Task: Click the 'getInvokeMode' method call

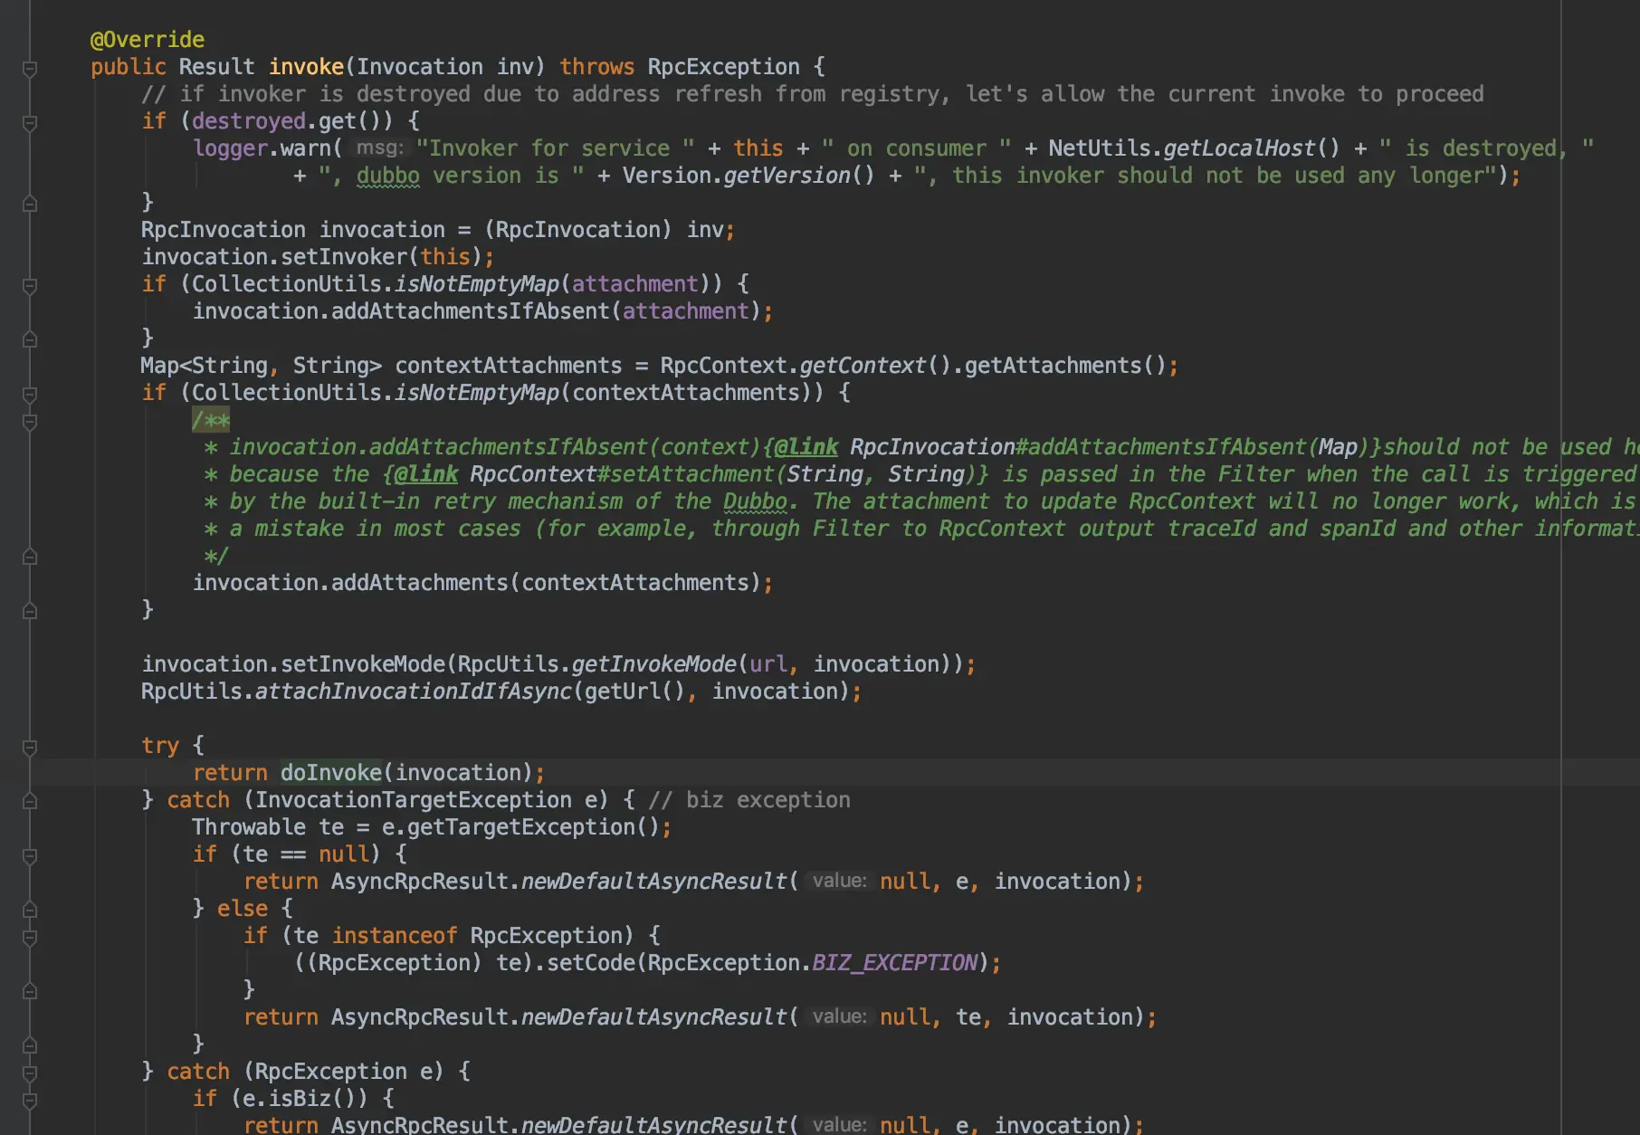Action: pos(653,664)
